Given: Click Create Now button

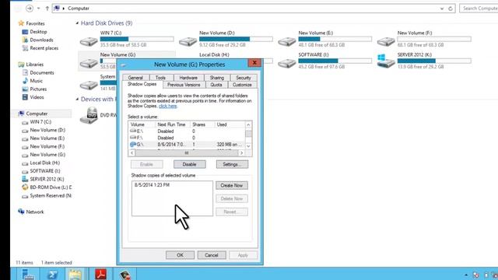Looking at the screenshot, I should pyautogui.click(x=232, y=185).
